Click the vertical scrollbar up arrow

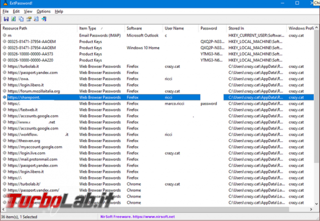317,28
